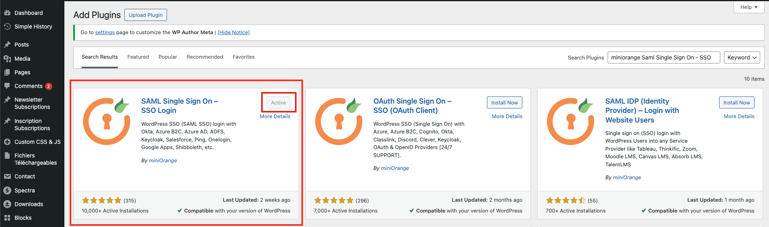Click the Custom CSS & JS plus icon
The image size is (769, 227).
click(7, 142)
